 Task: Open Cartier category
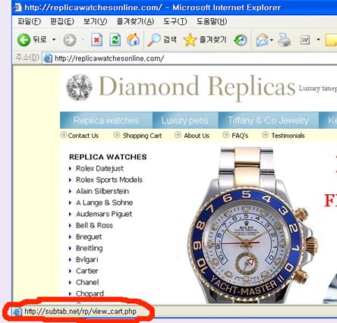click(x=87, y=271)
